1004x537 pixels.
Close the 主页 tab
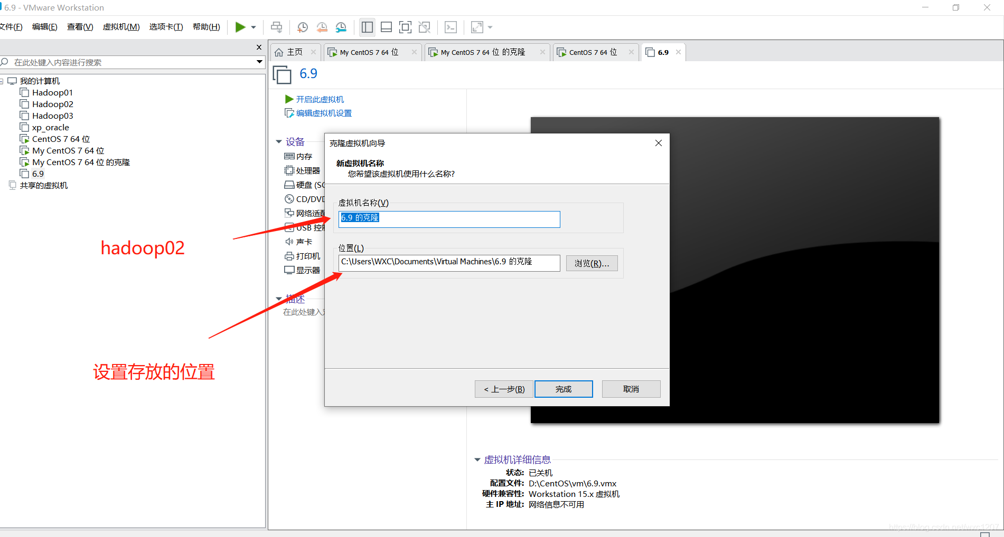click(313, 52)
